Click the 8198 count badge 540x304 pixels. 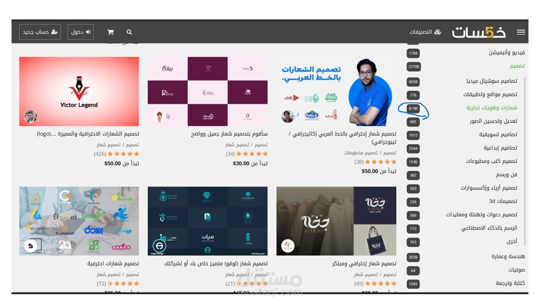(413, 108)
